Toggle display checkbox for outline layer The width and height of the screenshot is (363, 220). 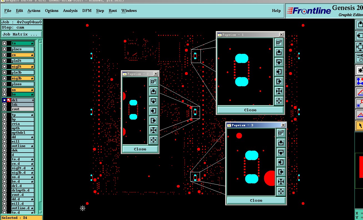click(4, 146)
